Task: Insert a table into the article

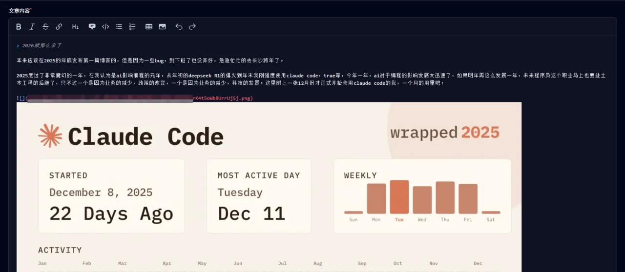Action: (149, 27)
